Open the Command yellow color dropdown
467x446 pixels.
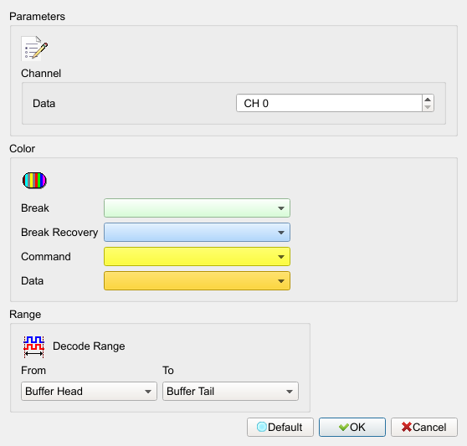pyautogui.click(x=197, y=257)
